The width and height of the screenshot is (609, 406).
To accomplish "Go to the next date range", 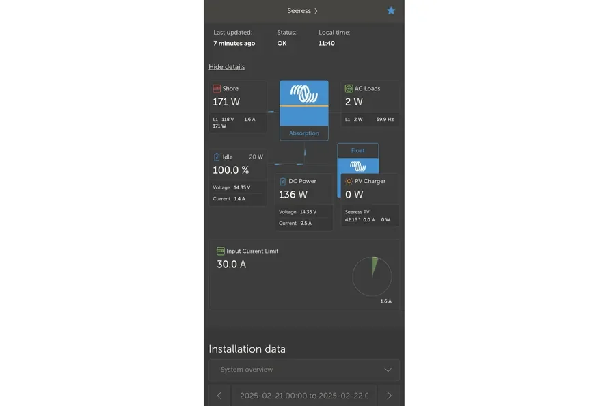I will click(x=389, y=396).
